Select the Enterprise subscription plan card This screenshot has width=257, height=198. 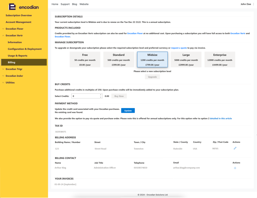click(220, 59)
